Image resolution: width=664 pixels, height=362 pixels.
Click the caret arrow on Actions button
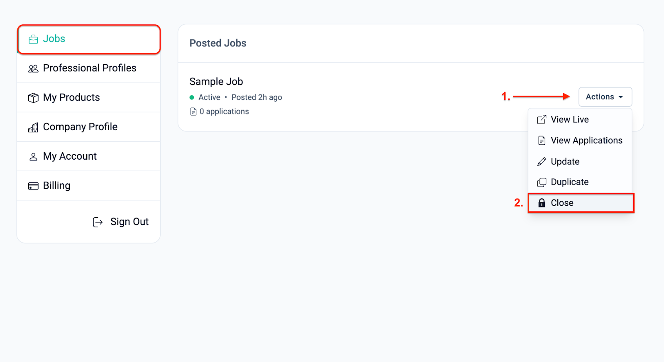[x=621, y=97]
